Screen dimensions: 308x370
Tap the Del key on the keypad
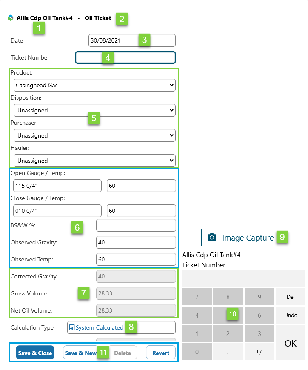(291, 297)
